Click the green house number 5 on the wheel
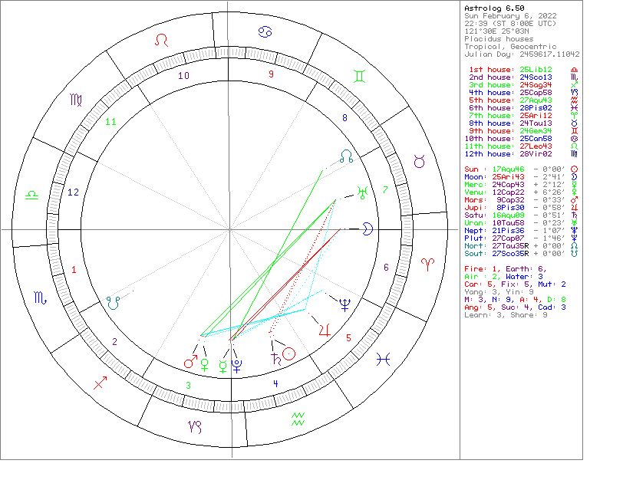The image size is (623, 480). click(348, 337)
